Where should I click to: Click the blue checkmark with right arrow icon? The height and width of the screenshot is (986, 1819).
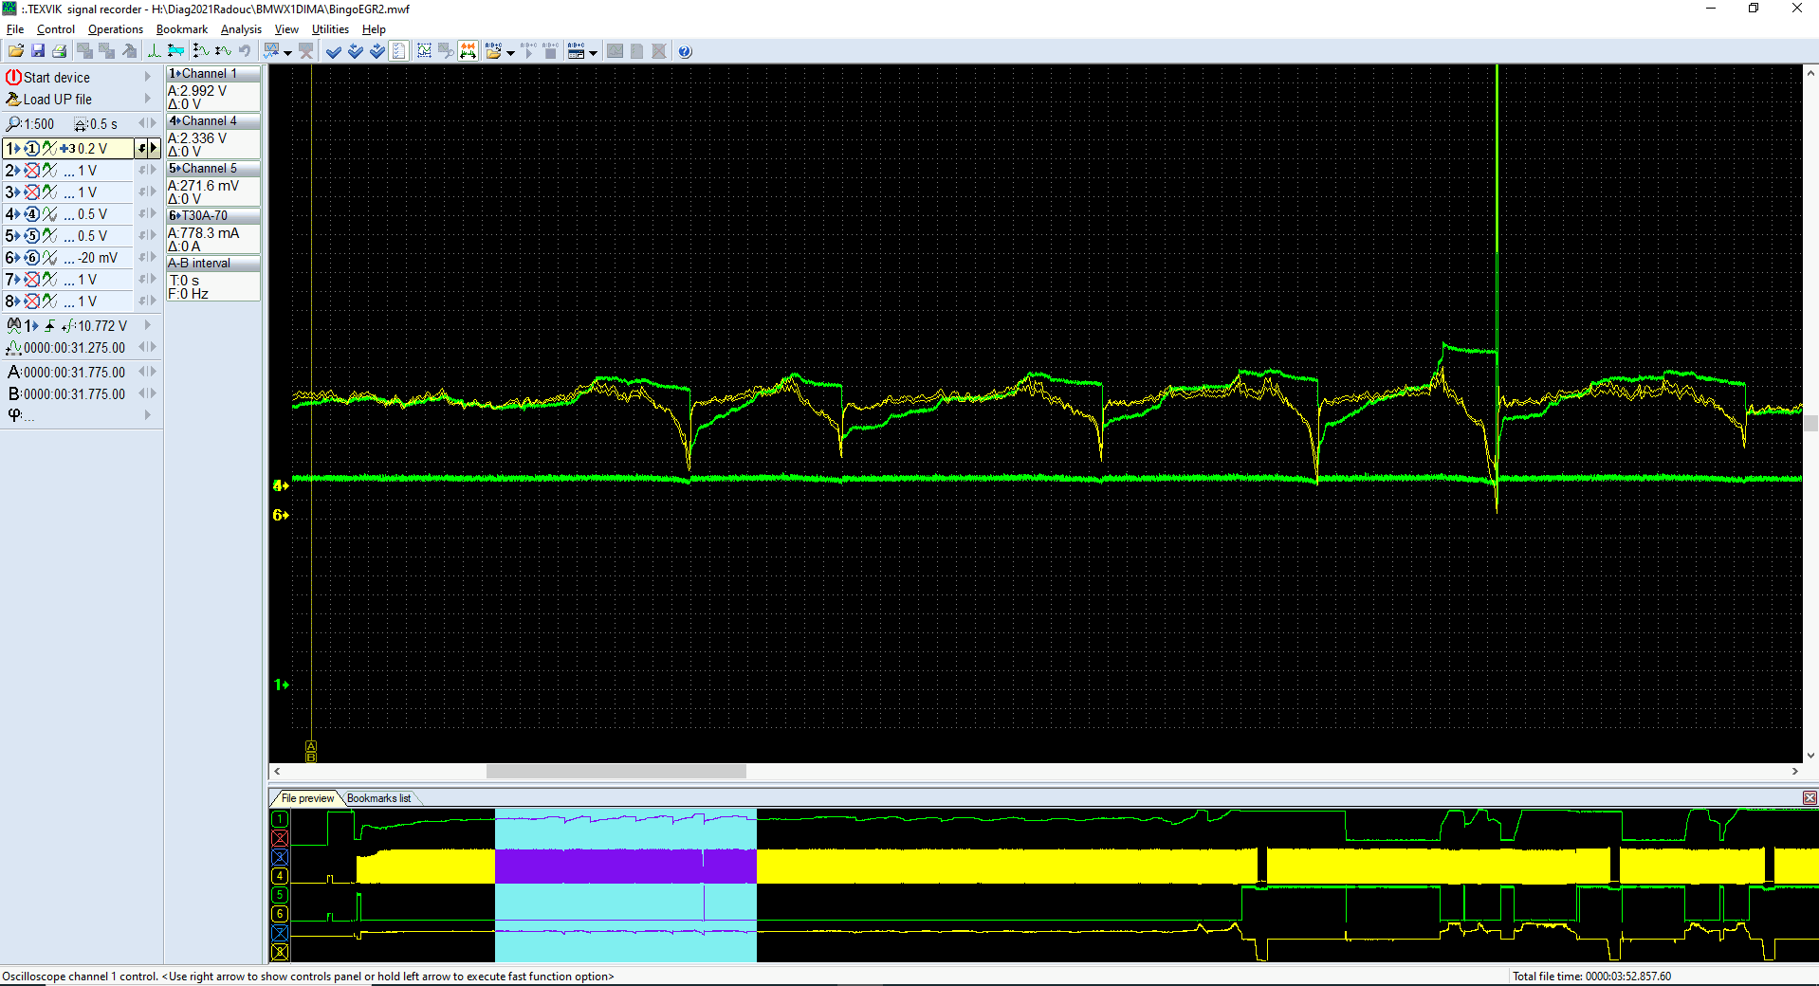377,51
